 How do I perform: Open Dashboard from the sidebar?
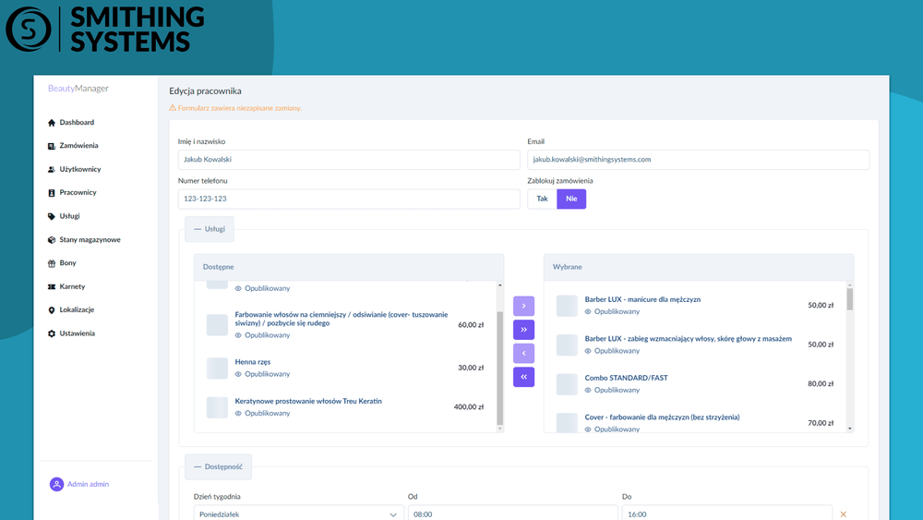tap(77, 123)
